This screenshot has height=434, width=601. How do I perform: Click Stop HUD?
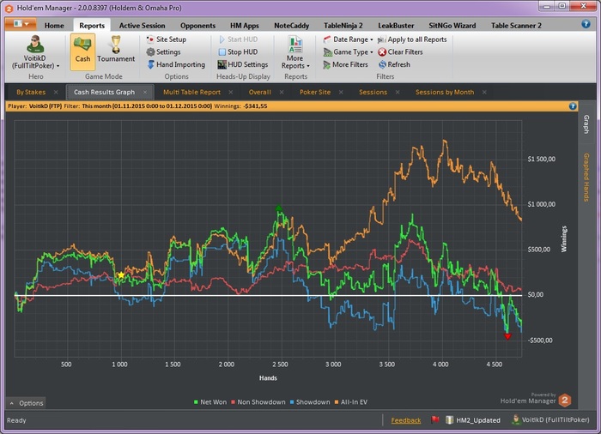(x=241, y=52)
